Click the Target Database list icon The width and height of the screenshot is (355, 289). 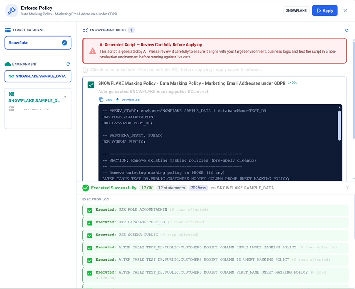pyautogui.click(x=8, y=30)
